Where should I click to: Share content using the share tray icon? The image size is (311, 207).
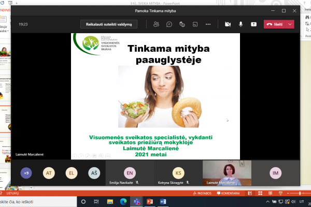pyautogui.click(x=253, y=24)
